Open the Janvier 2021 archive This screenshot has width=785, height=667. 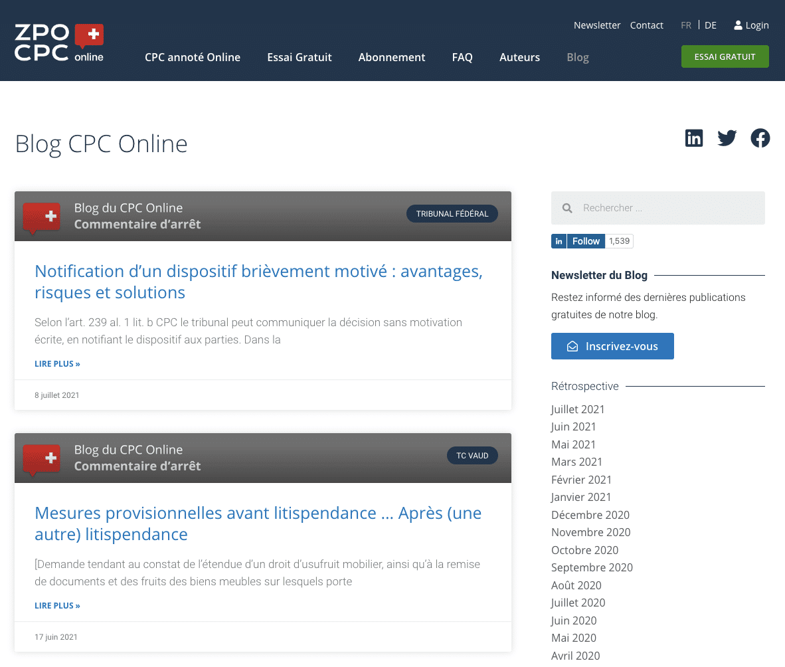(580, 497)
